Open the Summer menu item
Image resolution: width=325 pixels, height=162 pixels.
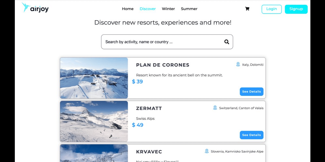click(189, 9)
